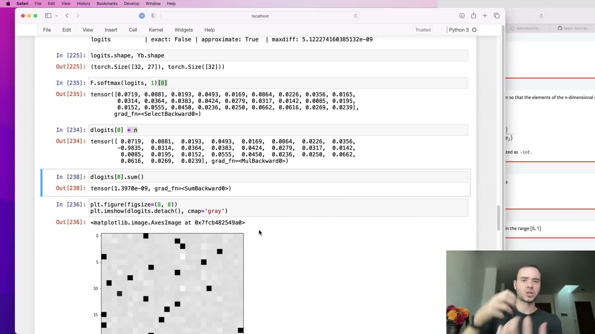Go back with the back arrow
The image size is (595, 334).
[67, 16]
